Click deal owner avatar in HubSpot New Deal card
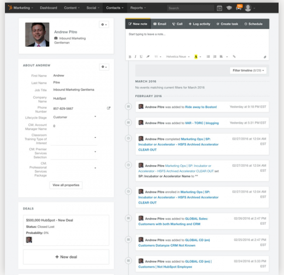 coord(29,240)
